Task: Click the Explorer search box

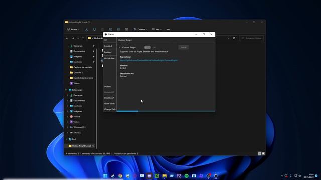Action: click(x=252, y=38)
